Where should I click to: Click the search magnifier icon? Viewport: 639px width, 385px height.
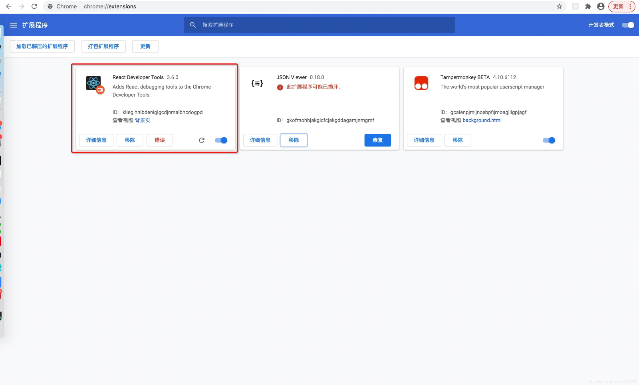(x=193, y=25)
